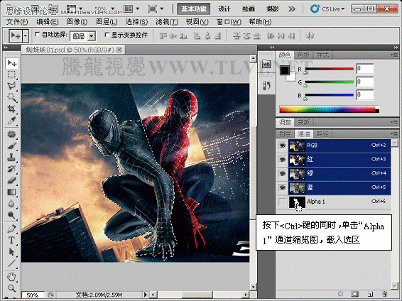Viewport: 402px width, 301px height.
Task: Select the Eyedropper tool
Action: click(x=11, y=121)
